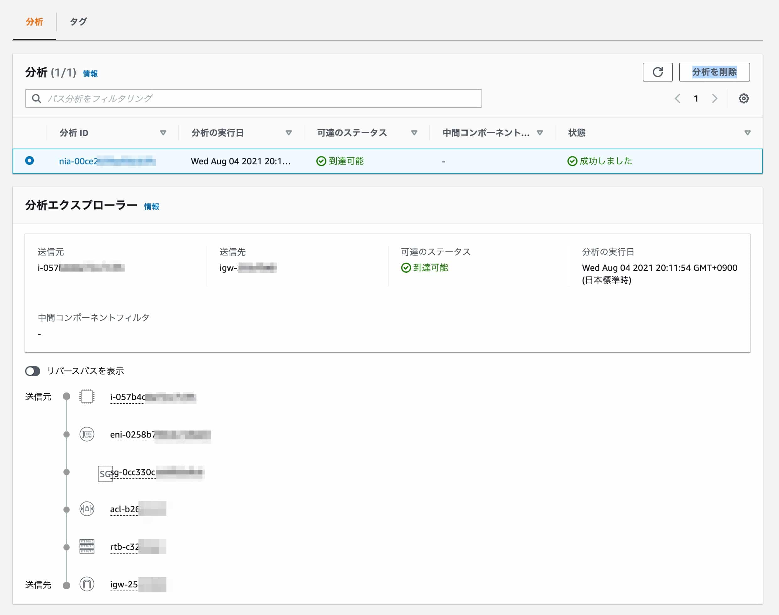Click the refresh analysis icon button
779x615 pixels.
657,72
